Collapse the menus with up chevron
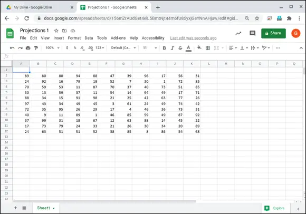Viewport: 306px width, 214px height. (301, 48)
